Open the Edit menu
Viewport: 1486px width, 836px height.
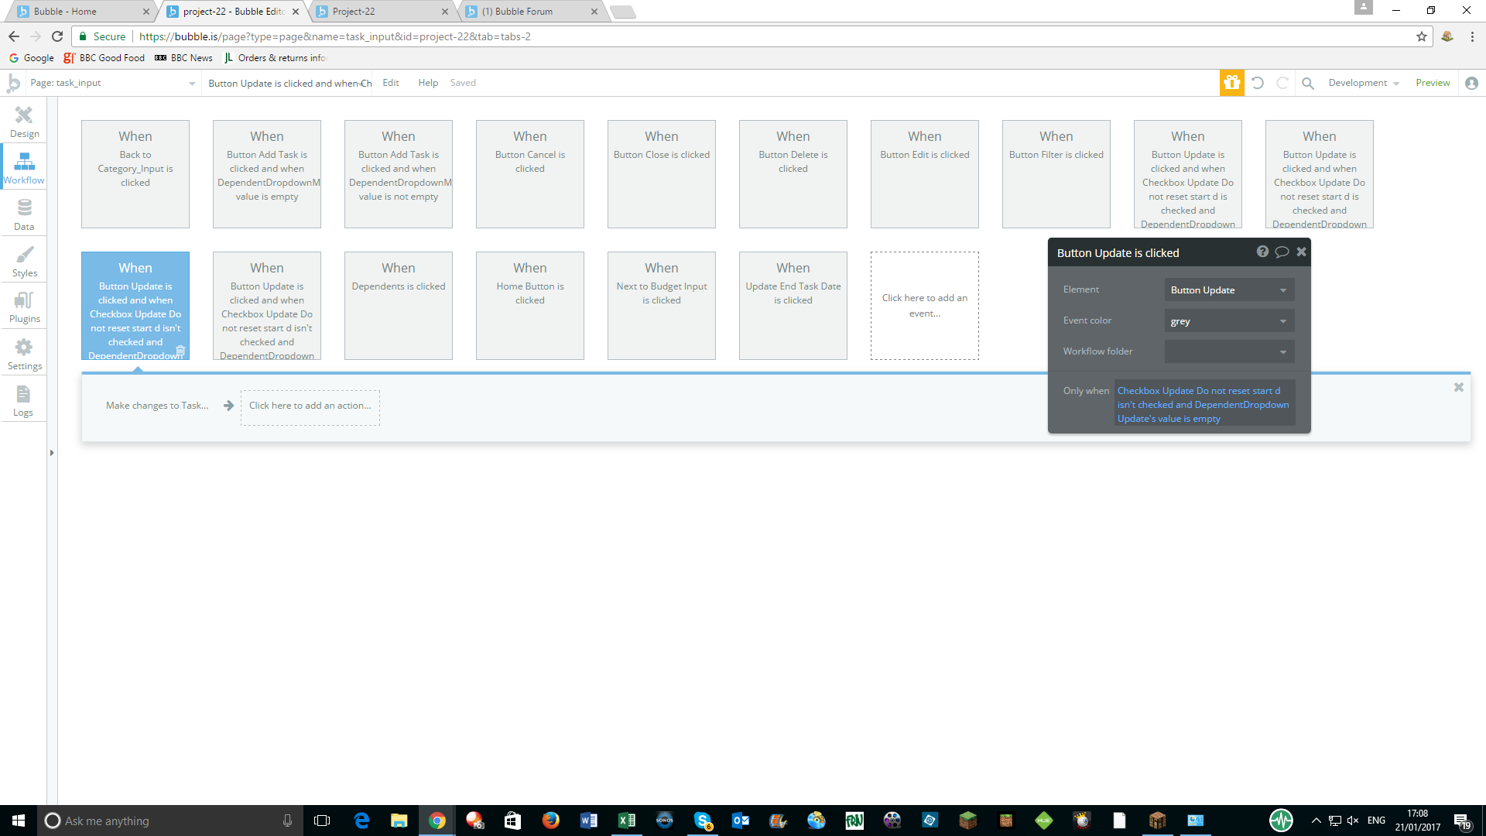(x=391, y=83)
